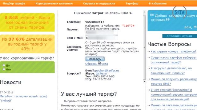
Task: Open Как скрыть номера телефонов question
Action: (x=174, y=51)
